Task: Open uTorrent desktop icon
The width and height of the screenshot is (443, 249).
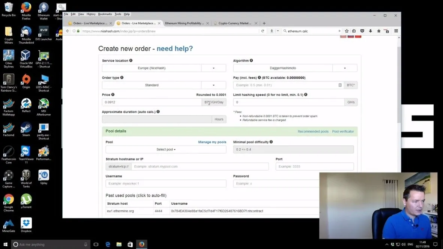Action: click(x=26, y=201)
